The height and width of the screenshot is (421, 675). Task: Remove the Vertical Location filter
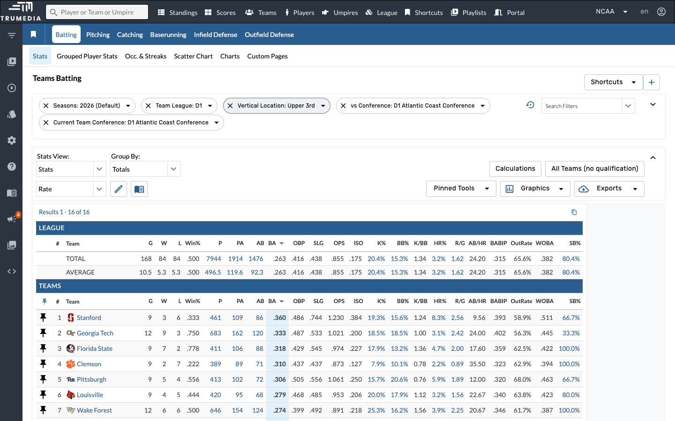click(x=230, y=106)
